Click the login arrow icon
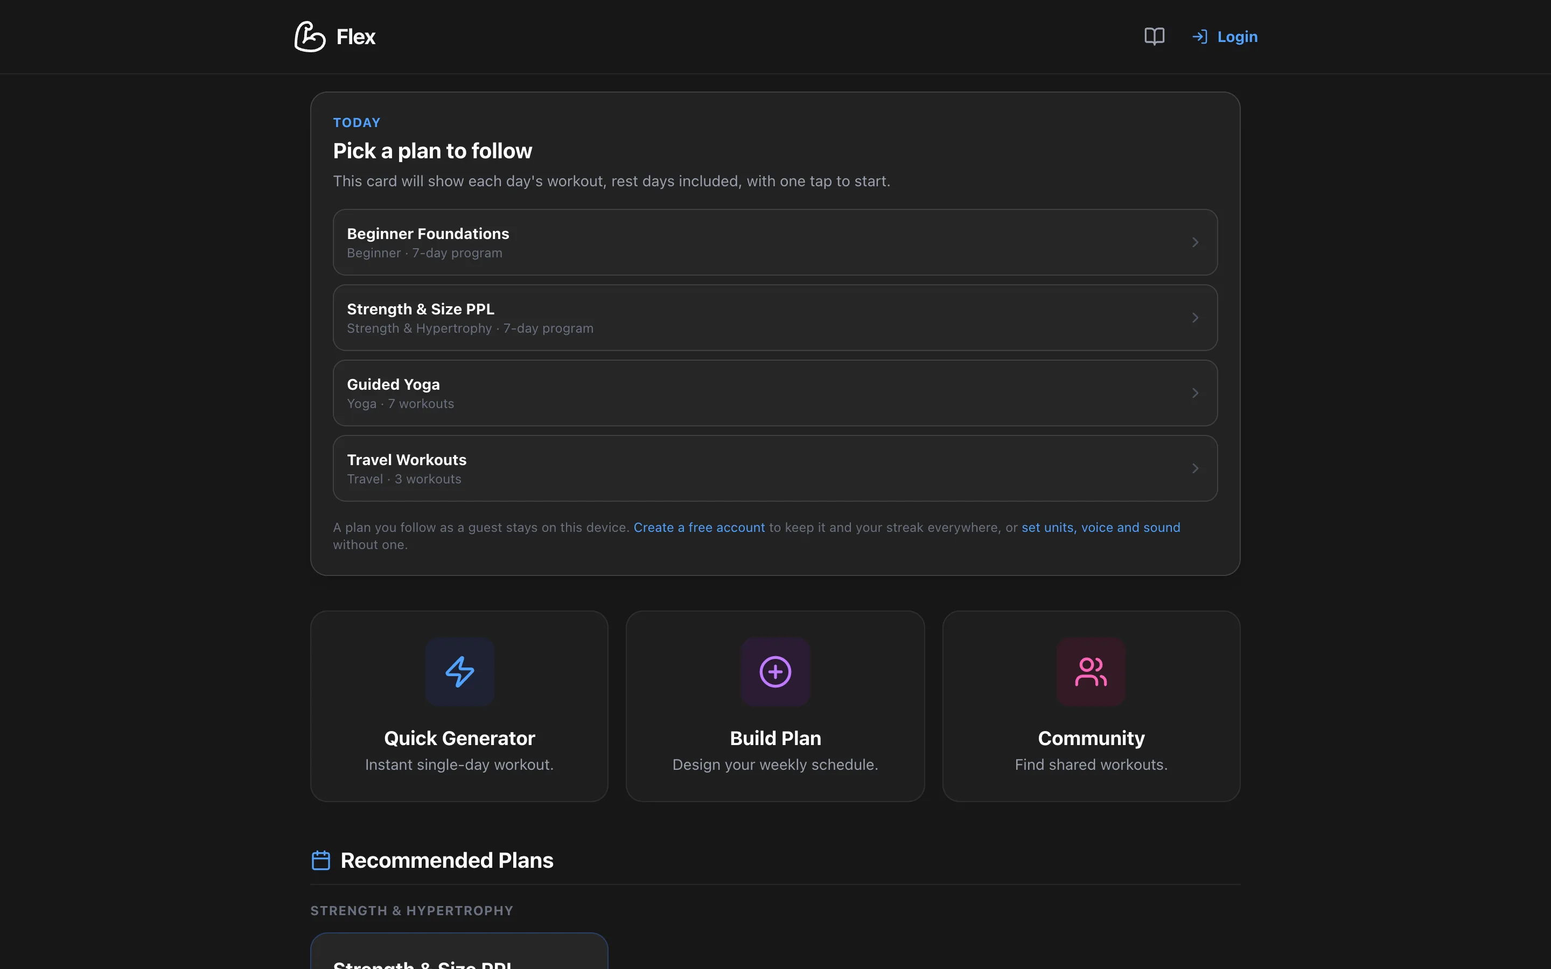The width and height of the screenshot is (1551, 969). (1200, 37)
